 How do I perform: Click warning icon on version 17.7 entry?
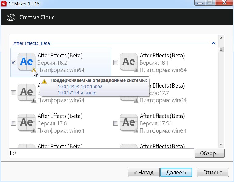tap(136, 100)
